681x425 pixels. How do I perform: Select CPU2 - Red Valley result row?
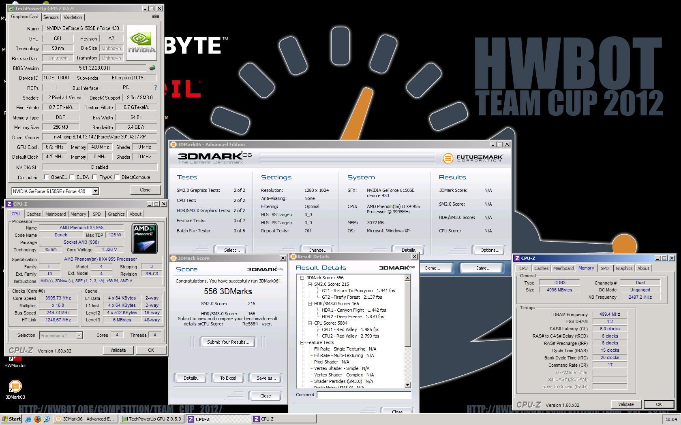350,336
